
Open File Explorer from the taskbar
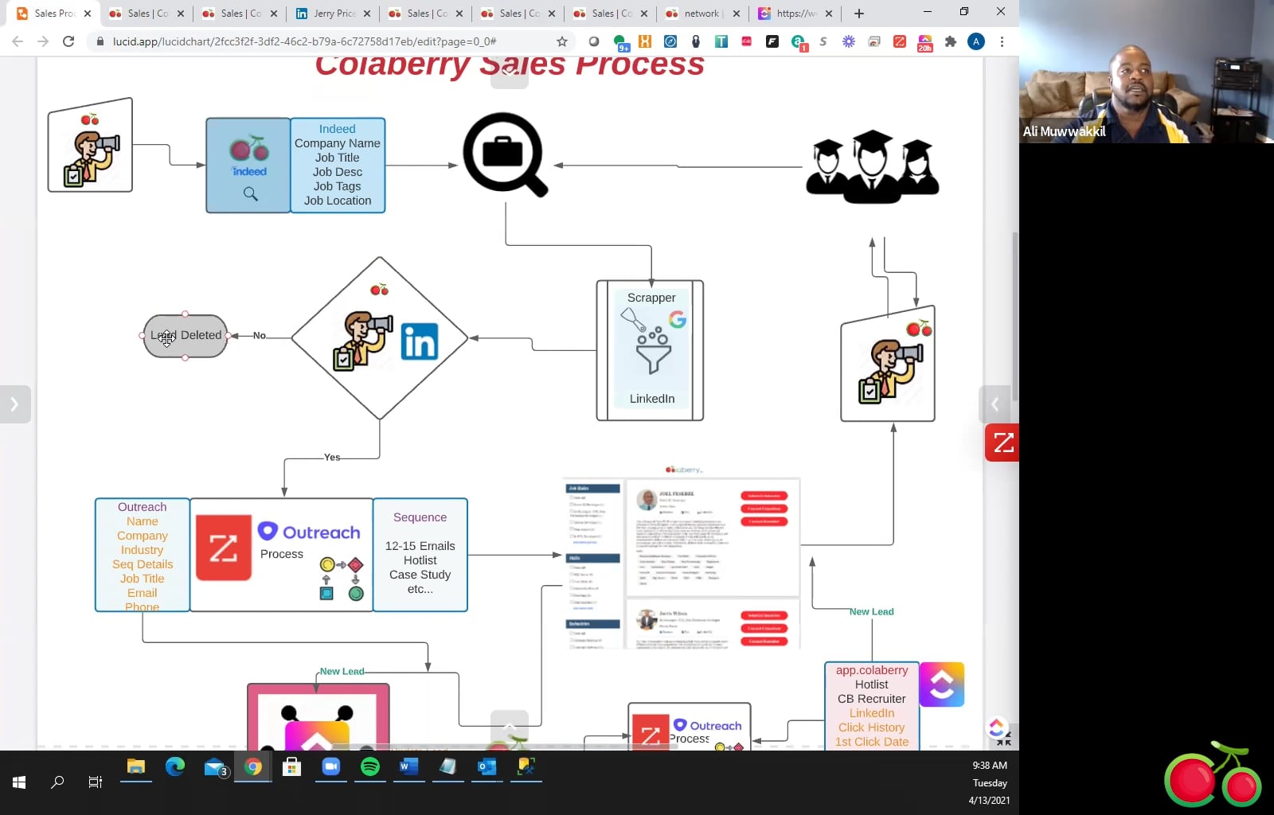(136, 767)
